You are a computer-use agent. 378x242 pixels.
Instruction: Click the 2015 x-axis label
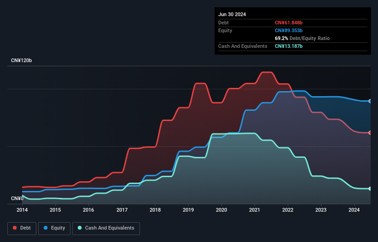[x=55, y=210]
